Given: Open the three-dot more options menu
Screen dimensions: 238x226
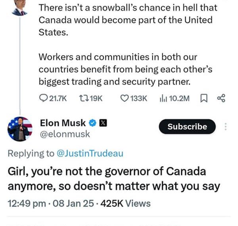Looking at the screenshot, I should pos(226,126).
